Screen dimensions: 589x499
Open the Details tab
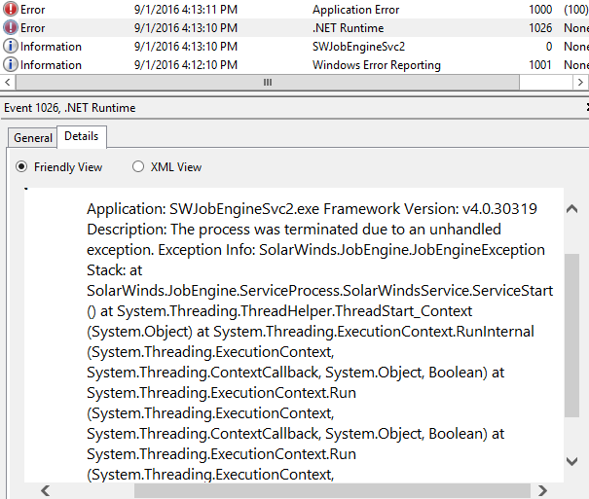coord(82,136)
